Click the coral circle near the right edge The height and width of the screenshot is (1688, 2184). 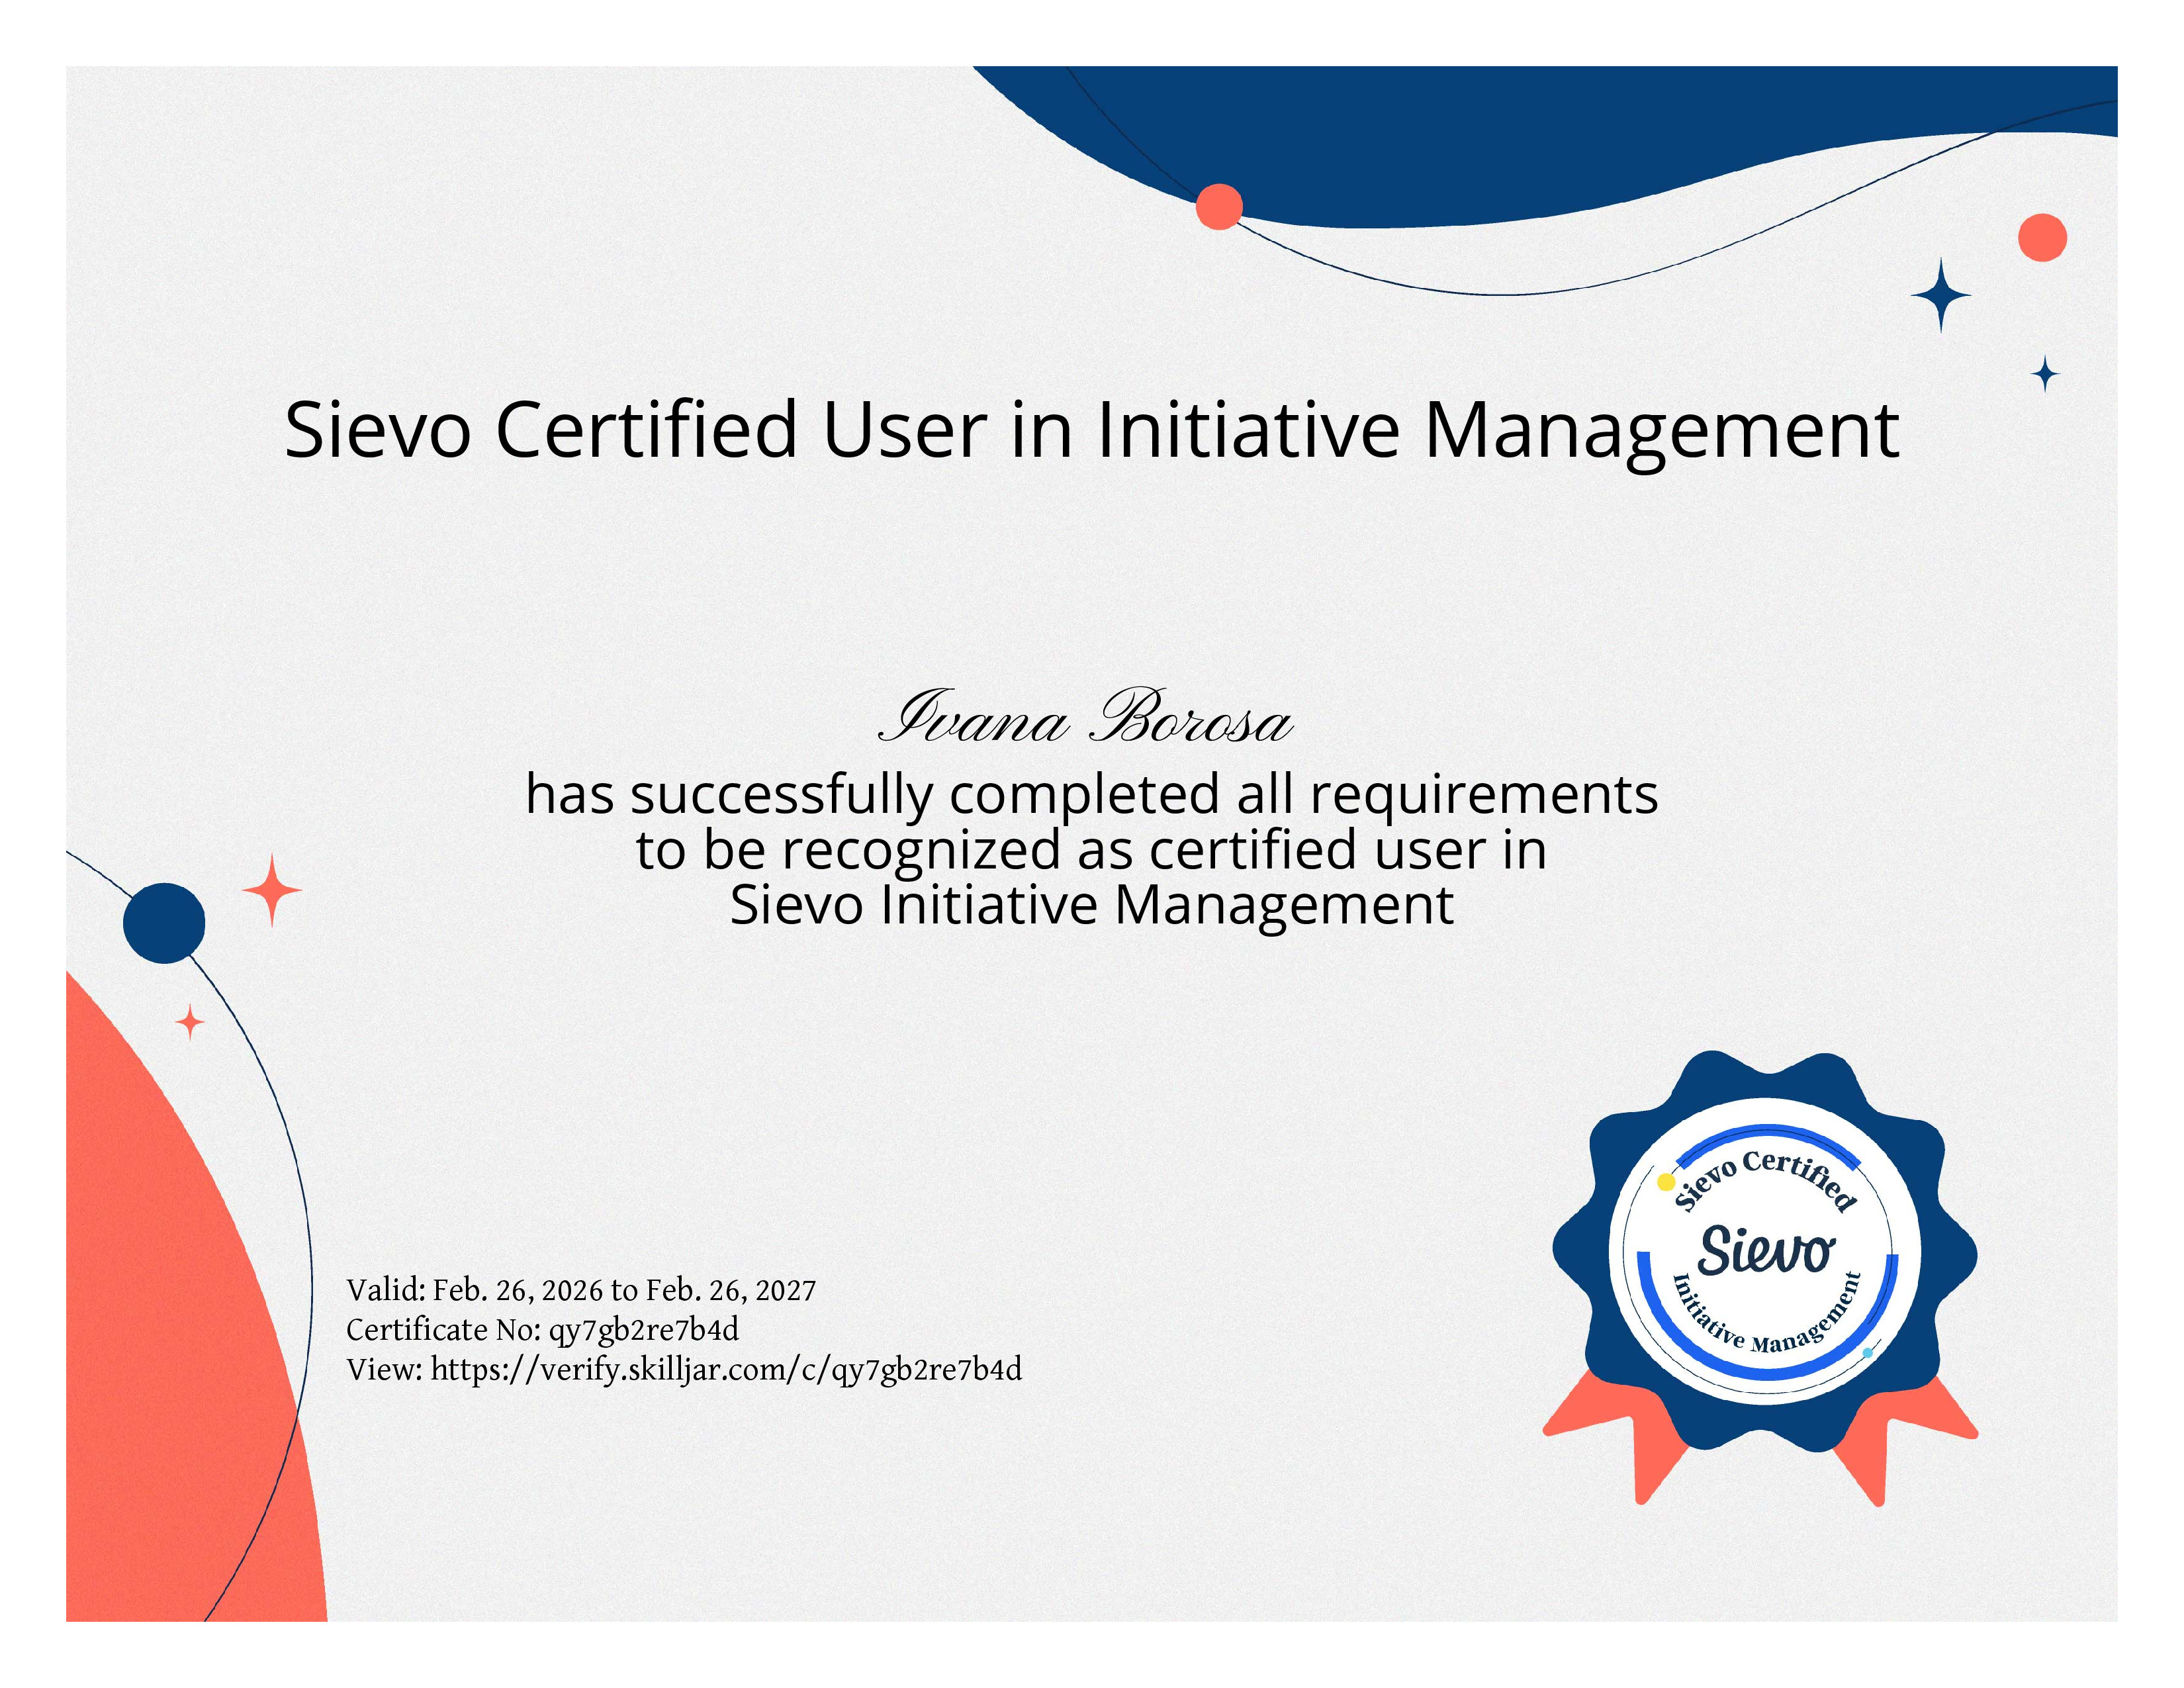2042,238
